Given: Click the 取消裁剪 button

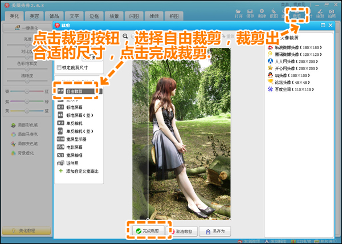Looking at the screenshot, I should (x=182, y=231).
